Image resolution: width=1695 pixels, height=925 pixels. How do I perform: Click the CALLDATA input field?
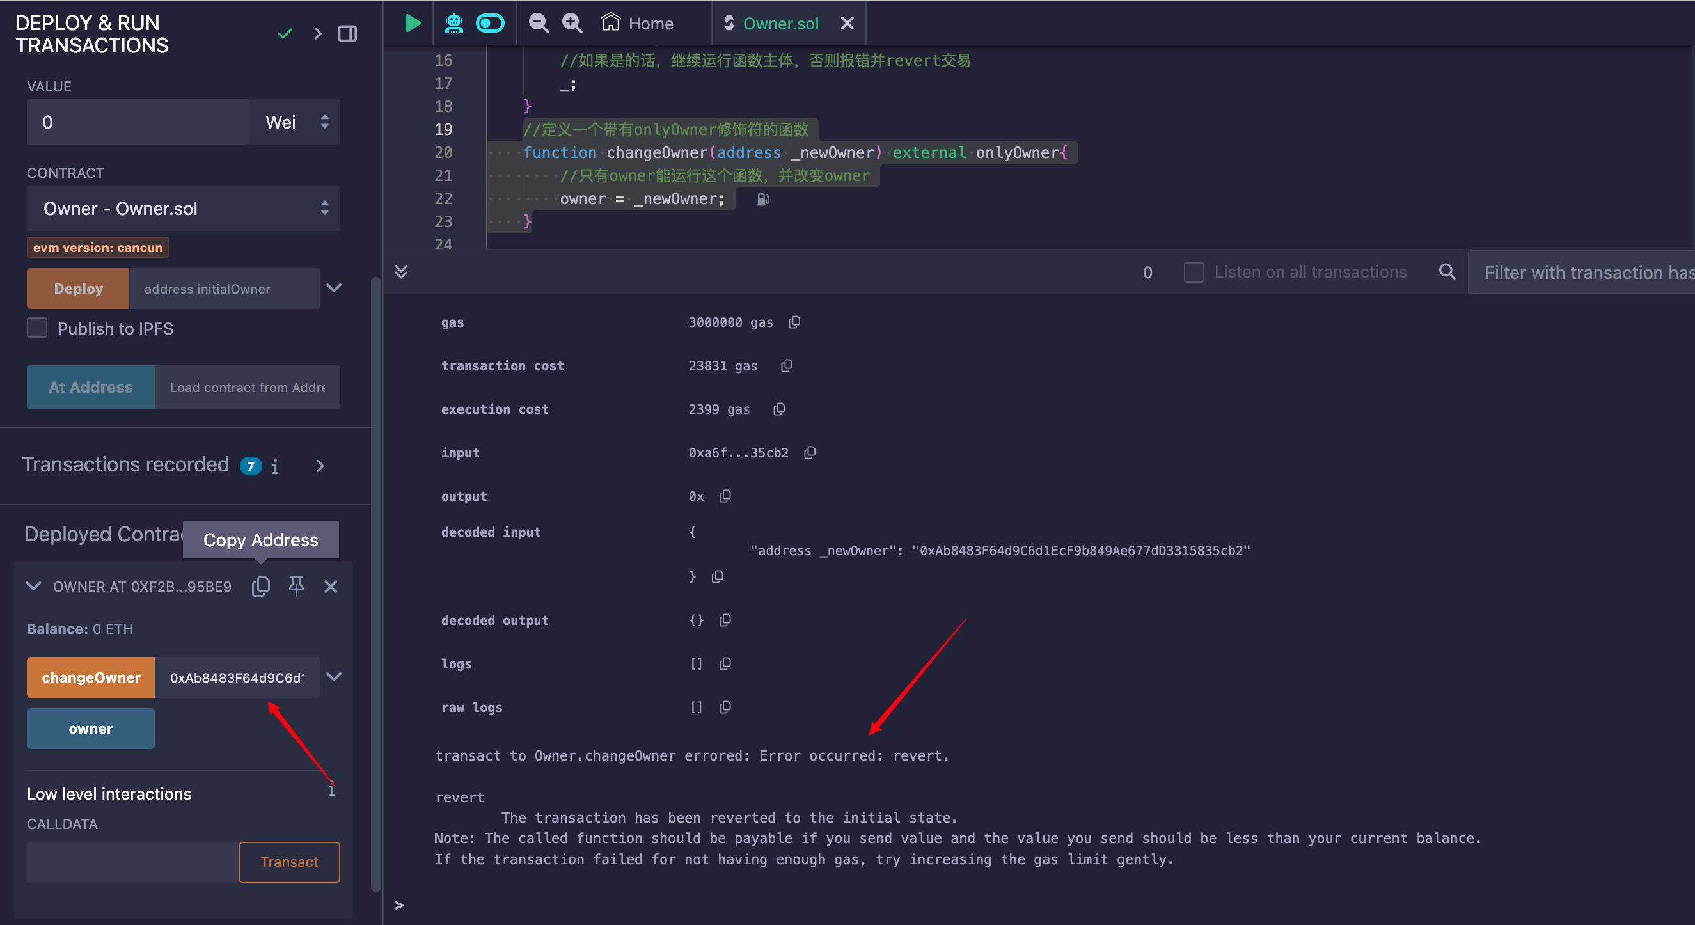[x=132, y=862]
